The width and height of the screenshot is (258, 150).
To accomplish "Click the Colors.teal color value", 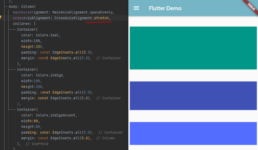I will tap(47, 35).
